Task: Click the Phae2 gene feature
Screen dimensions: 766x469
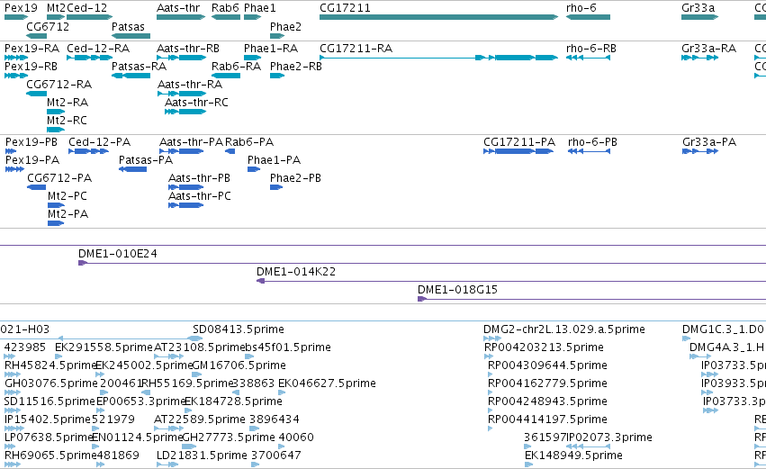Action: pos(277,36)
